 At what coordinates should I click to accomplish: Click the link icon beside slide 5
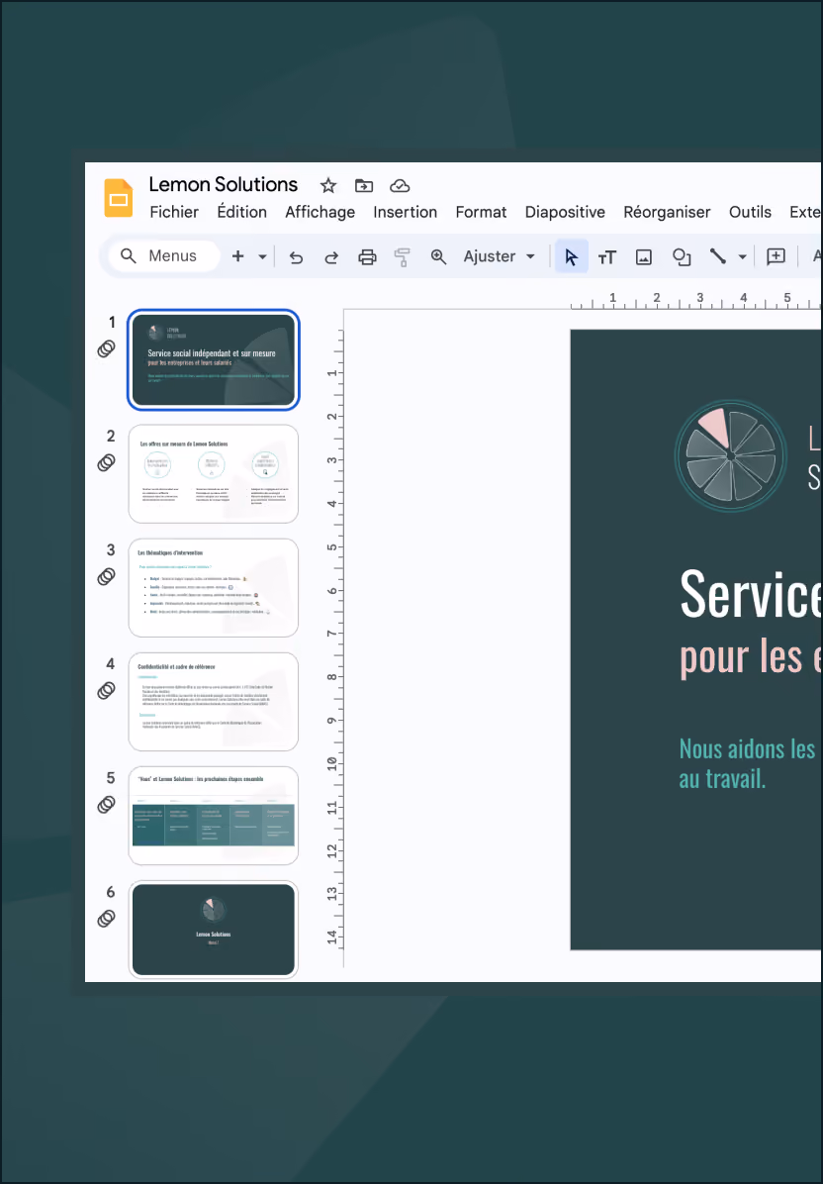tap(107, 805)
